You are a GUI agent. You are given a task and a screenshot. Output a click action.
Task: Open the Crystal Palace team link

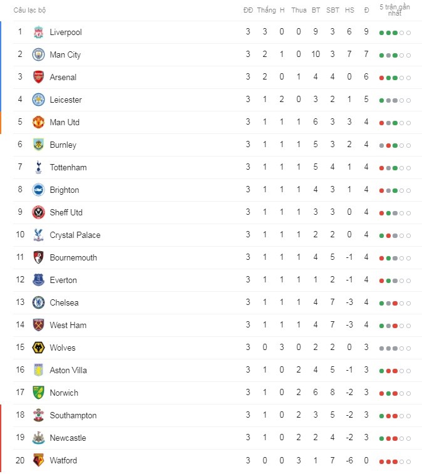pyautogui.click(x=75, y=235)
